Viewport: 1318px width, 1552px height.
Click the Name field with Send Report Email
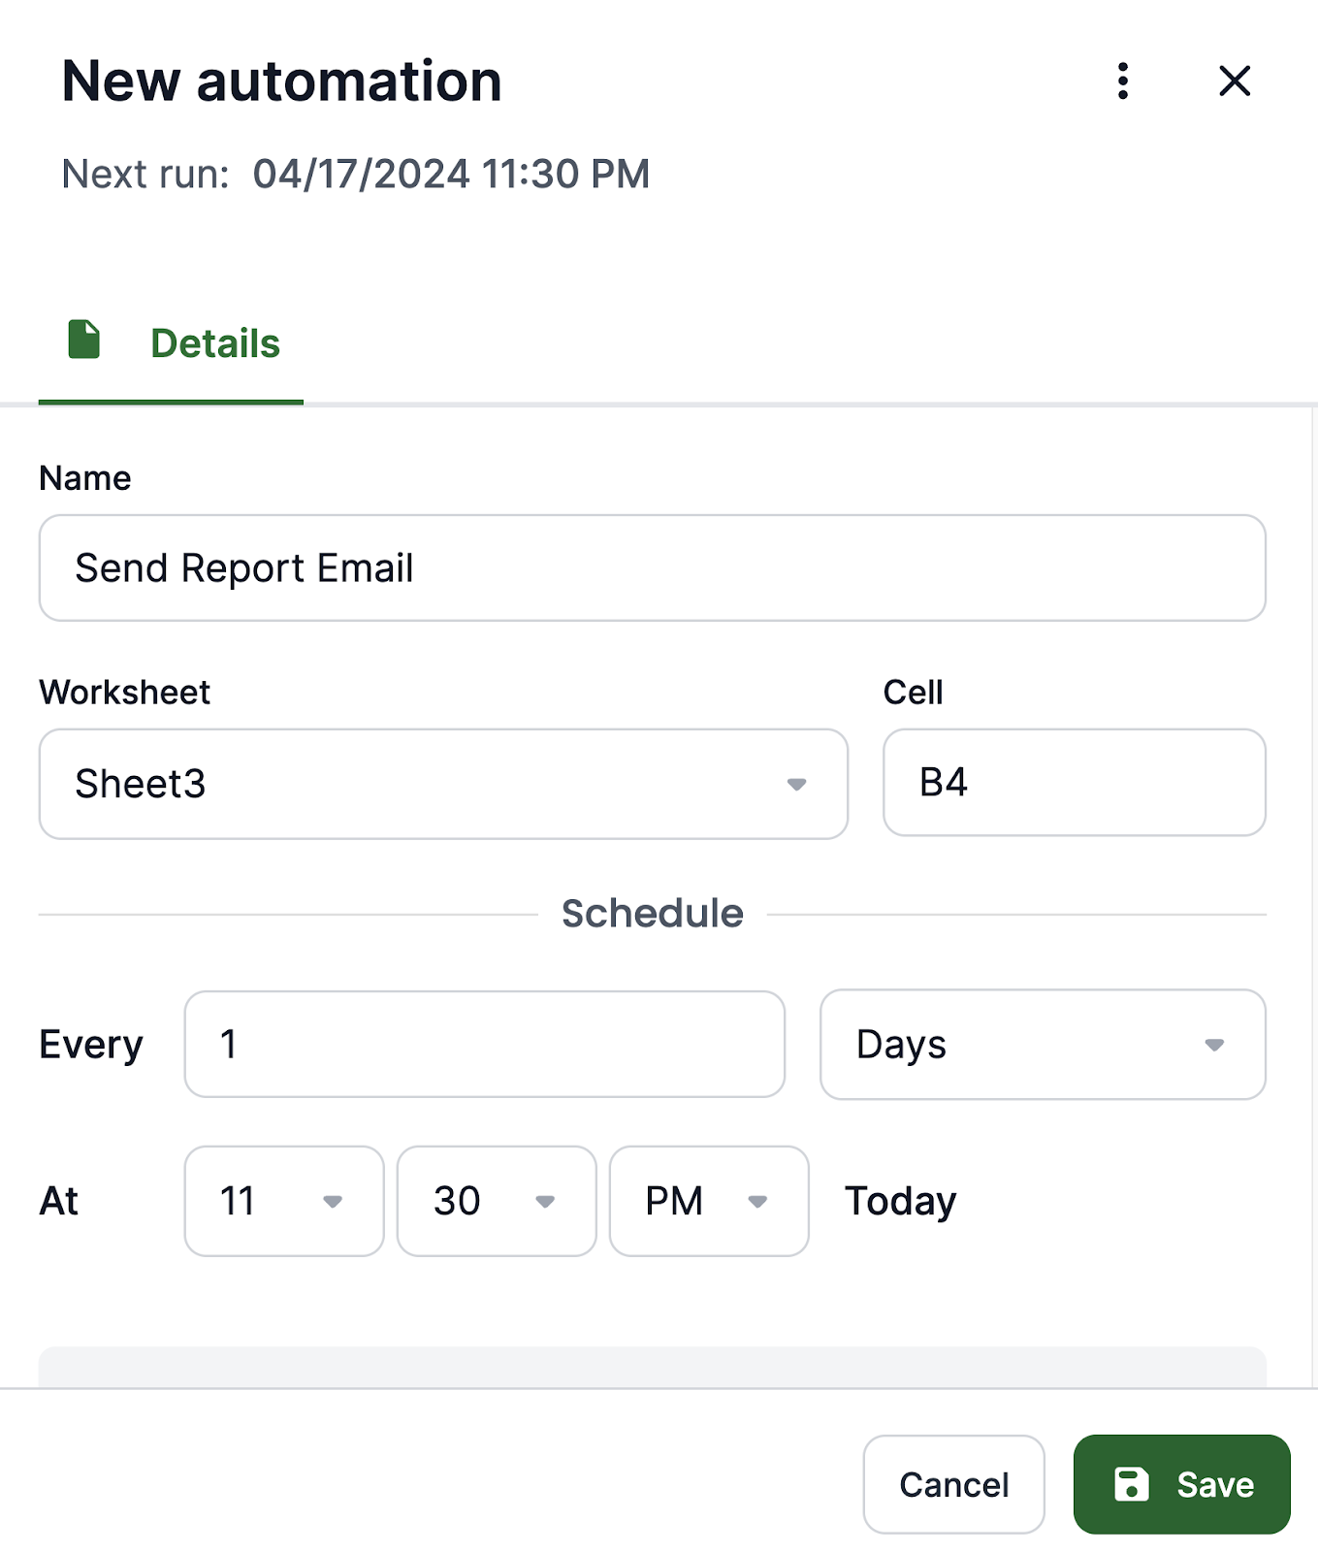coord(652,567)
